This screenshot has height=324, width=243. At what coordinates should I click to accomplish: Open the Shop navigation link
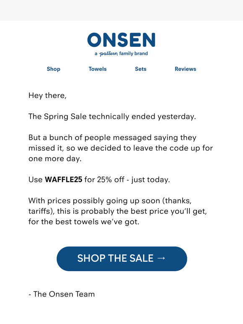tap(54, 69)
